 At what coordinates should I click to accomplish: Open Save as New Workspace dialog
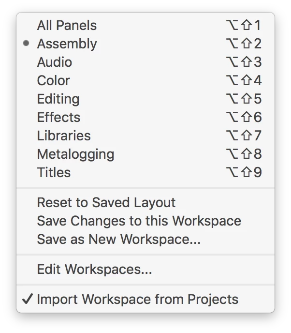pos(119,240)
